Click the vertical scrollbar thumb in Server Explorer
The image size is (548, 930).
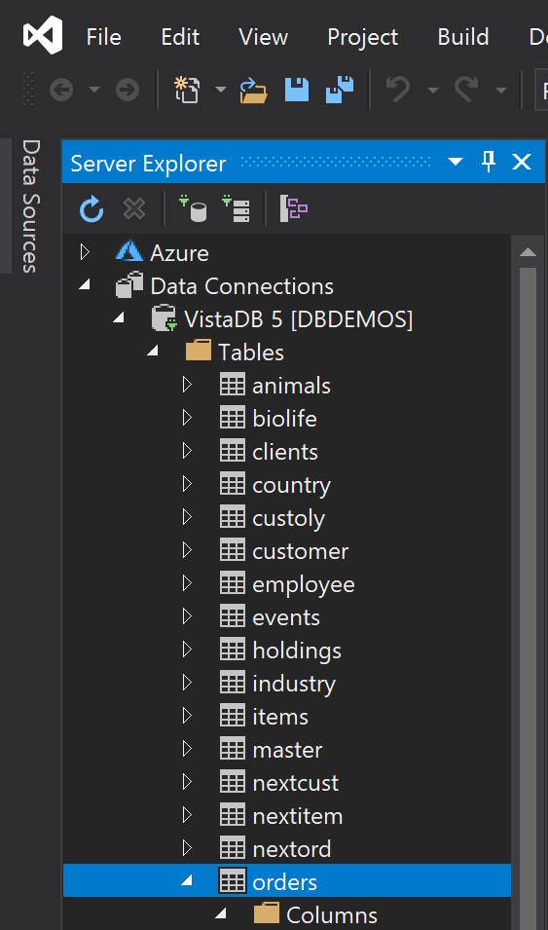click(528, 597)
